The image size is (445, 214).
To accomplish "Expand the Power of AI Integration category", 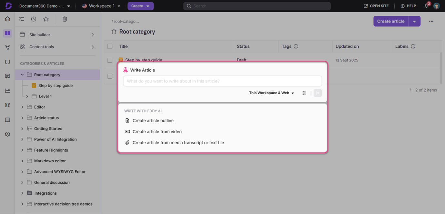I will tap(22, 139).
